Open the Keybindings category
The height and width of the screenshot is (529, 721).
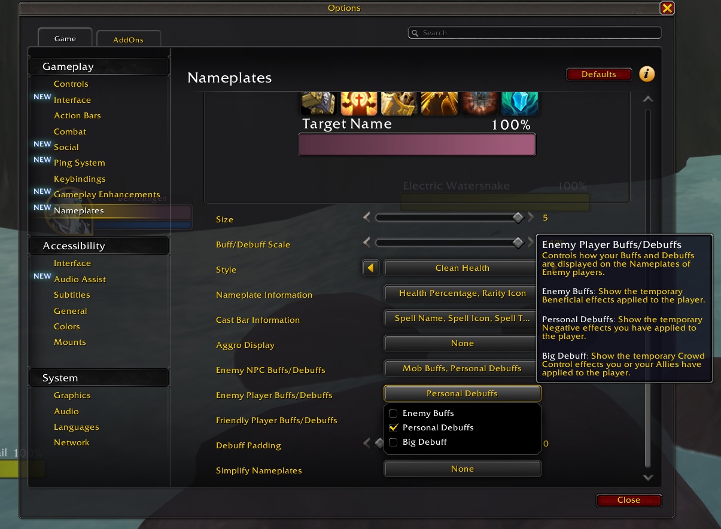80,179
